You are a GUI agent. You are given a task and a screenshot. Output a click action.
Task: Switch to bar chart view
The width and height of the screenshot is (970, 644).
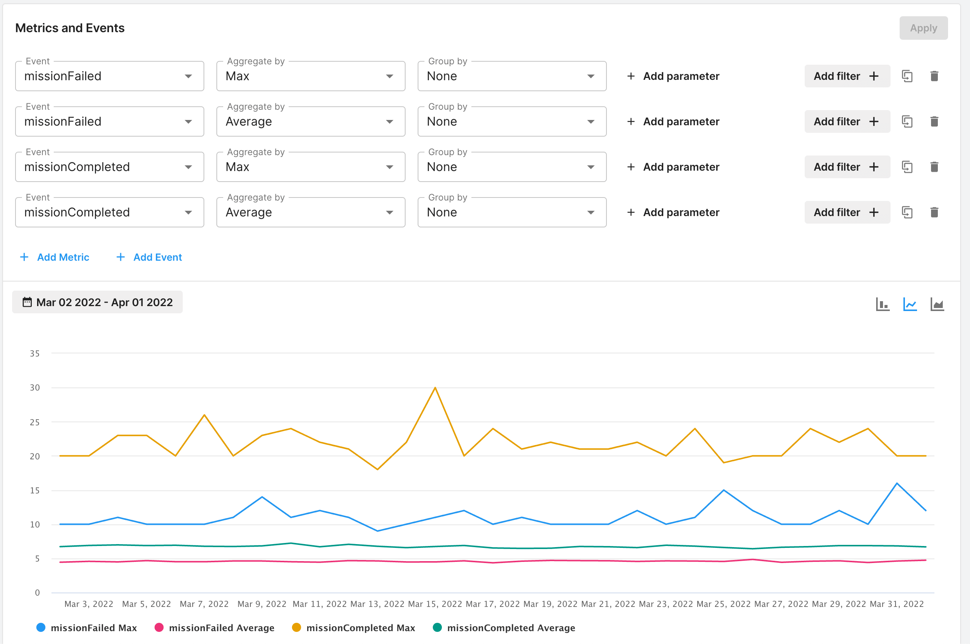click(883, 304)
